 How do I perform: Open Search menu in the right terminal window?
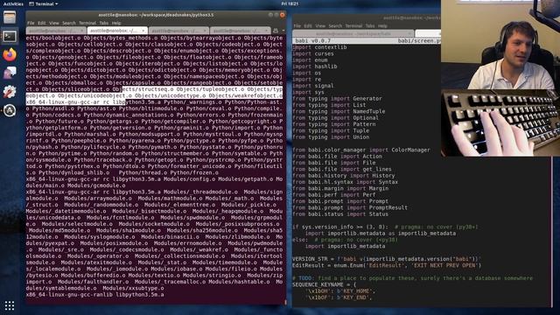pos(335,25)
